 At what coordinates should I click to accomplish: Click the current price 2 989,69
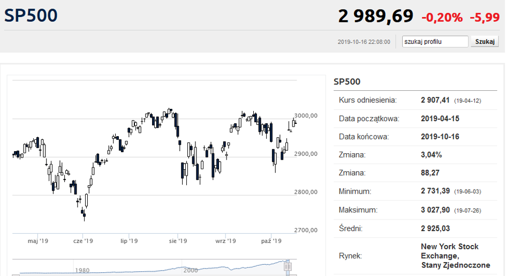pyautogui.click(x=375, y=16)
